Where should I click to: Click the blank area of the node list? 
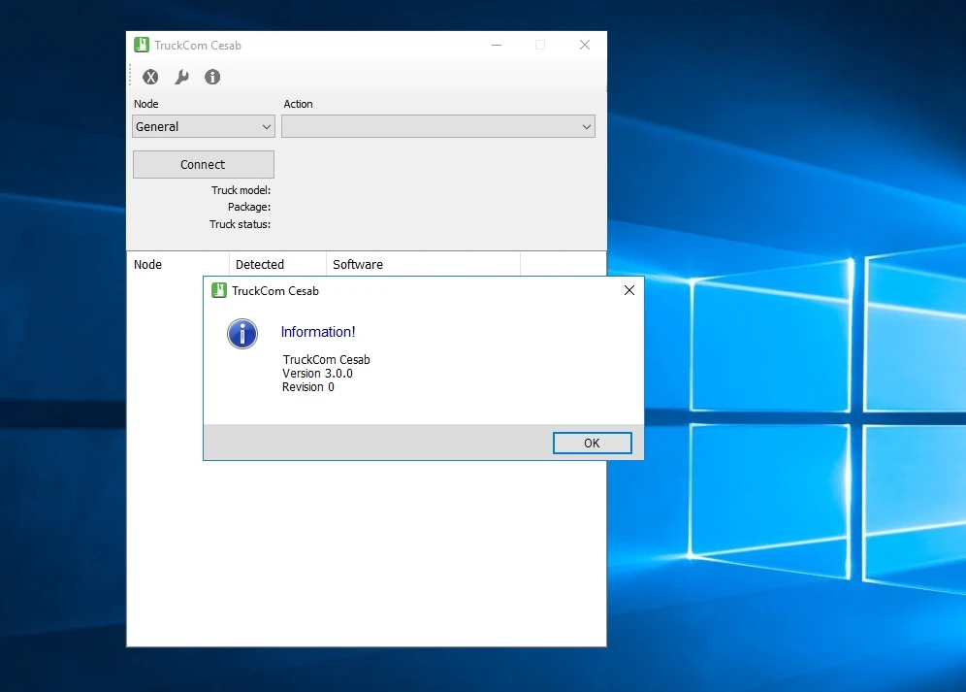click(366, 553)
